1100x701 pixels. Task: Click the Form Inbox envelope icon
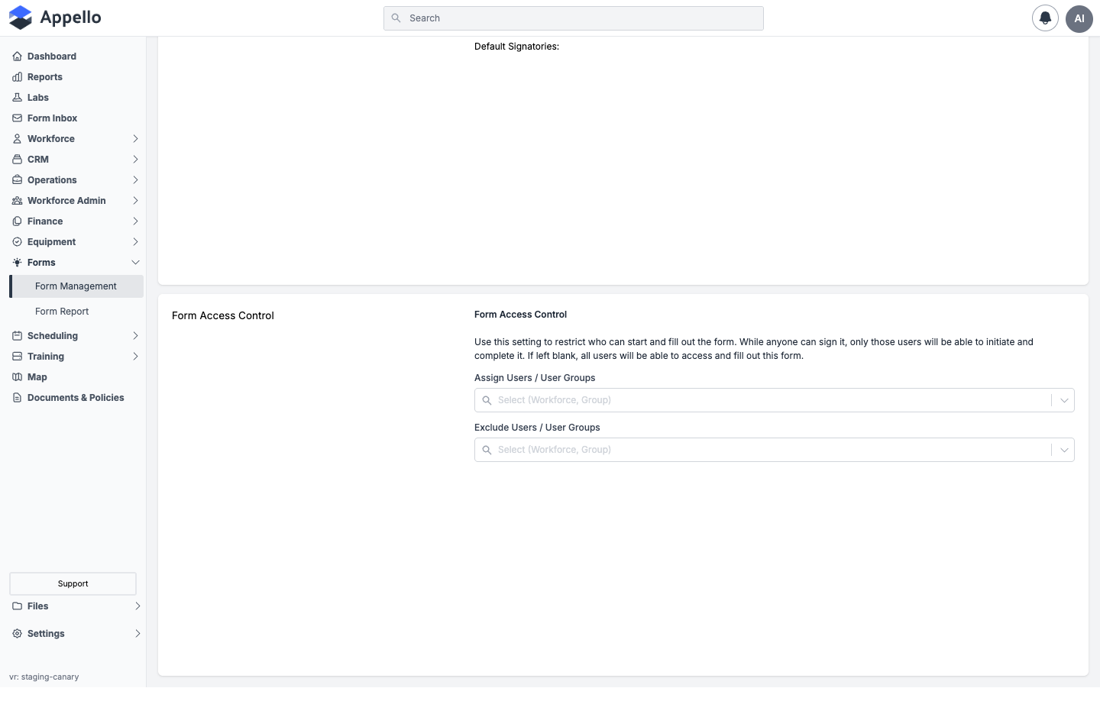coord(17,118)
